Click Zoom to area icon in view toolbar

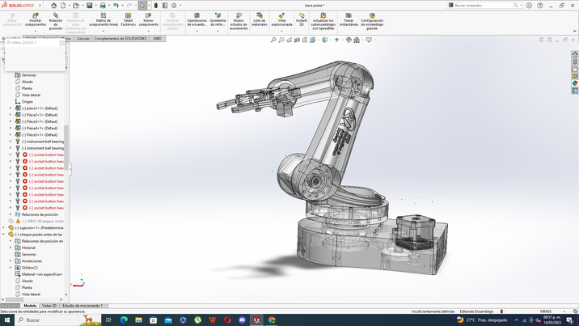[281, 40]
